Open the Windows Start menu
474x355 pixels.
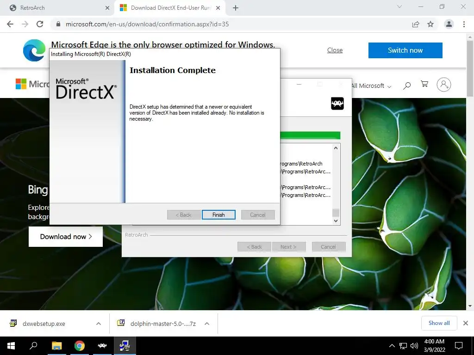(11, 346)
